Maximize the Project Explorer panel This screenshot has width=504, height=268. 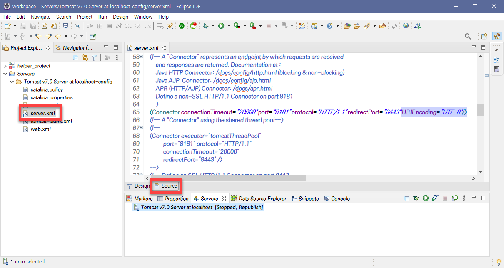coord(116,47)
